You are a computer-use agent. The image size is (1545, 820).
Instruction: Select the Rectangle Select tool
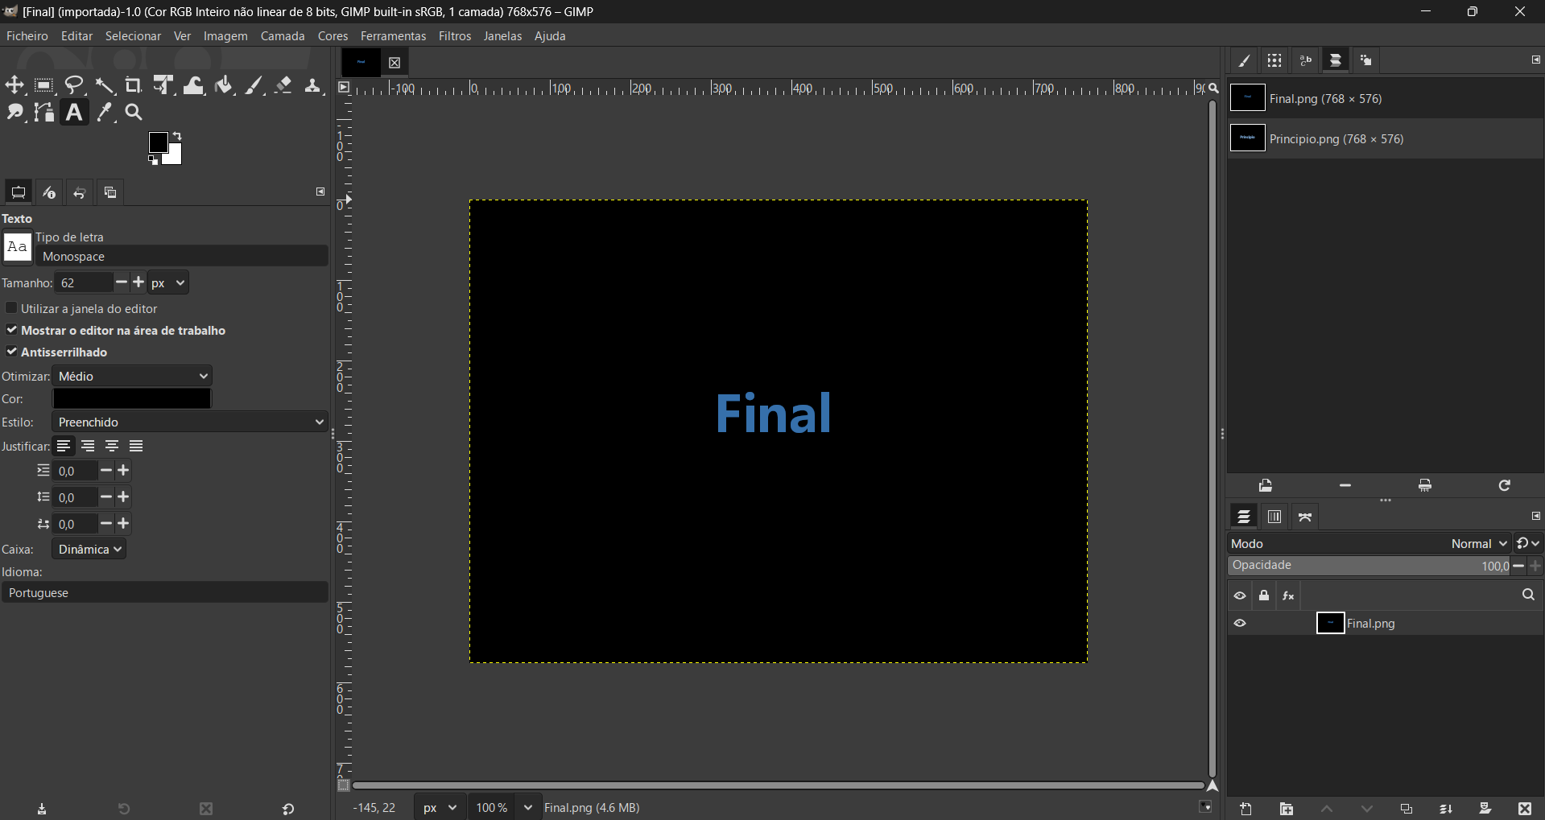click(x=44, y=85)
